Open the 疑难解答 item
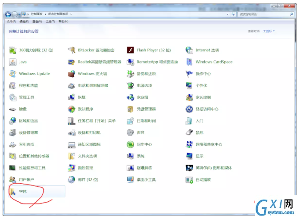The height and width of the screenshot is (216, 297). pyautogui.click(x=140, y=168)
